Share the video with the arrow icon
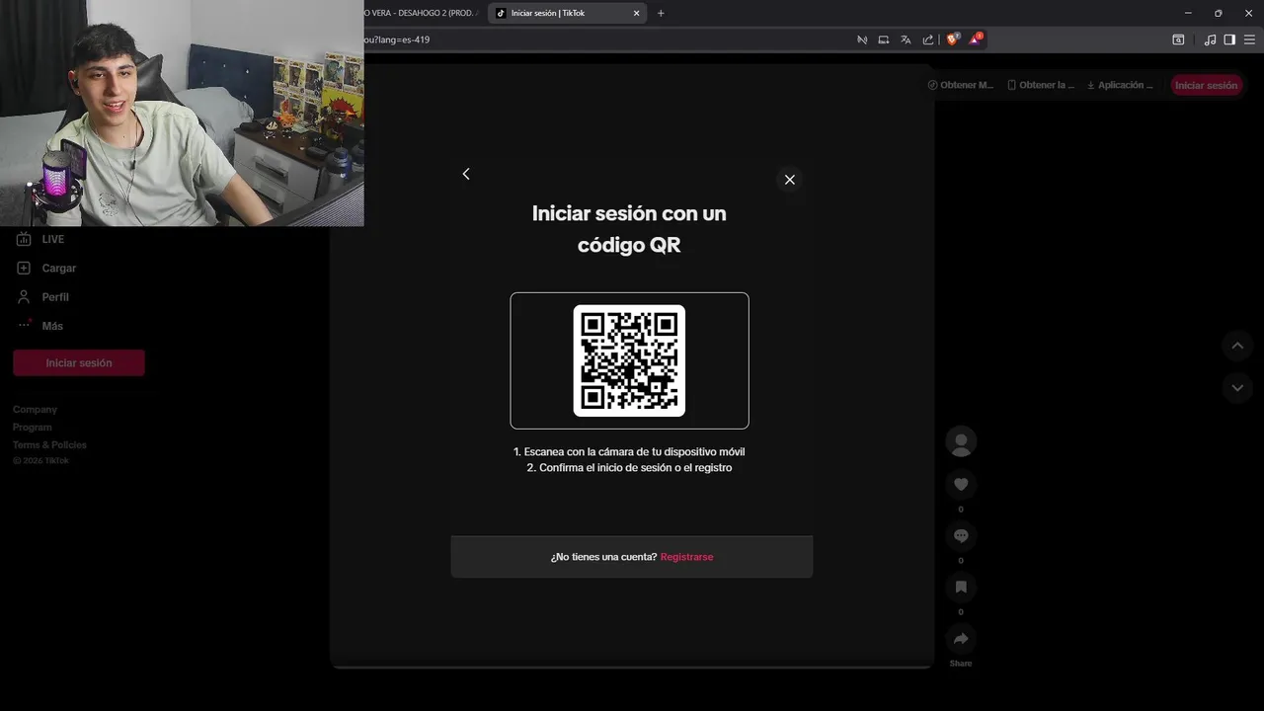Screen dimensions: 1264x711 [x=961, y=638]
